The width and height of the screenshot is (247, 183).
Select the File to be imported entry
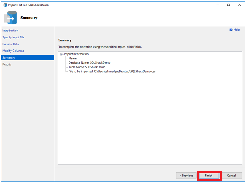(112, 71)
